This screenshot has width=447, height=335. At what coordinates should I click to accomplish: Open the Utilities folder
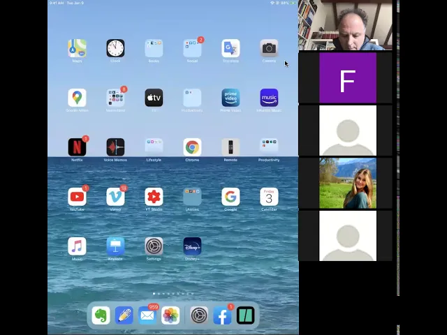tap(193, 197)
